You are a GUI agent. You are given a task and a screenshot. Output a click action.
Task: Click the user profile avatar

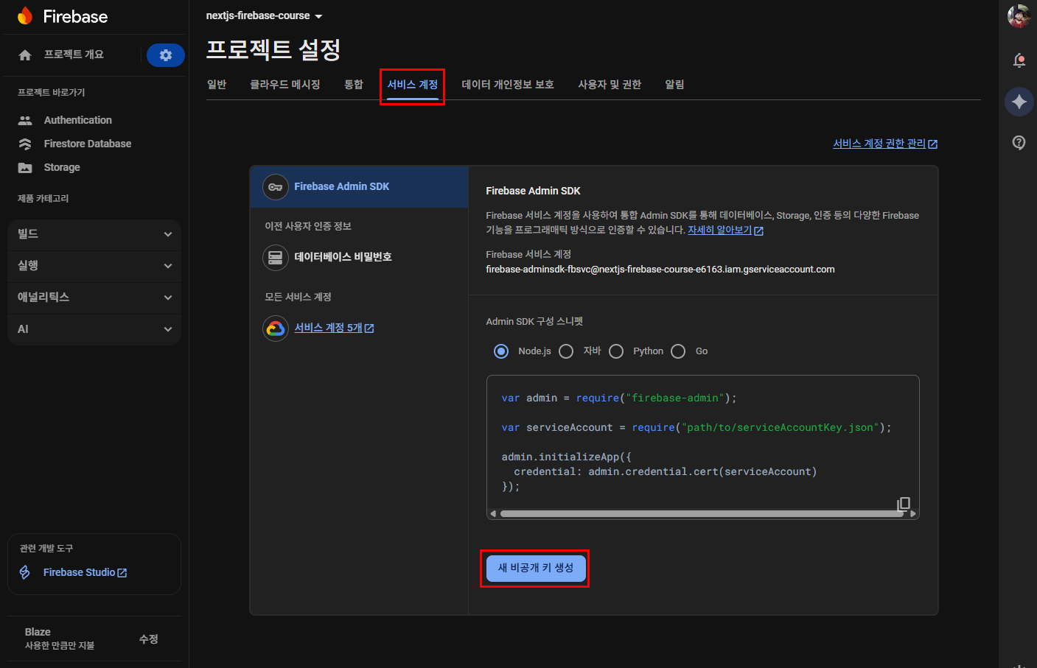(1019, 15)
